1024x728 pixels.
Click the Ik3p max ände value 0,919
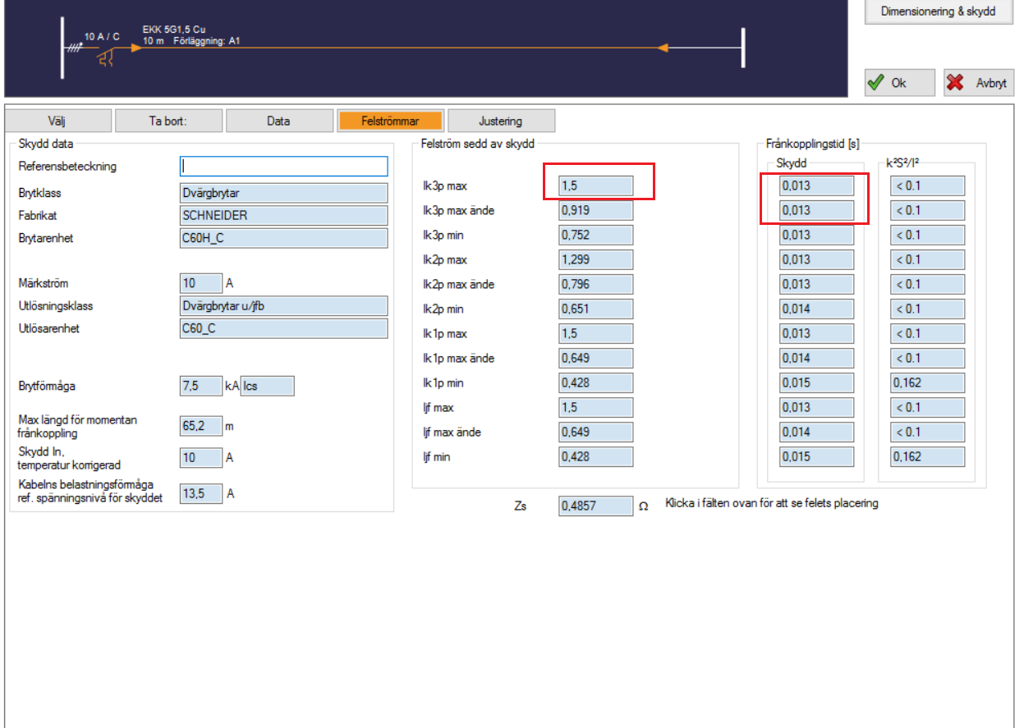[x=595, y=210]
